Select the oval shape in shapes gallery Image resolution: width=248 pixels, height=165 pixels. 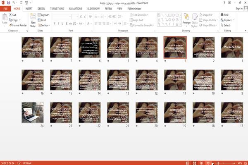pyautogui.click(x=173, y=15)
